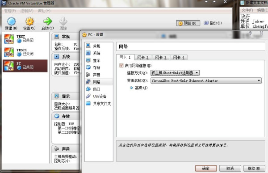Start the VM with 启动 green arrow
This screenshot has height=173, width=268.
(x=47, y=21)
